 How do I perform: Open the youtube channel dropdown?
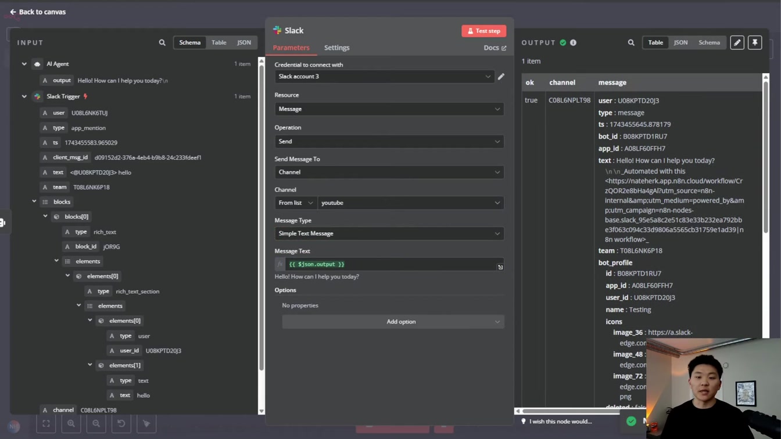[411, 203]
